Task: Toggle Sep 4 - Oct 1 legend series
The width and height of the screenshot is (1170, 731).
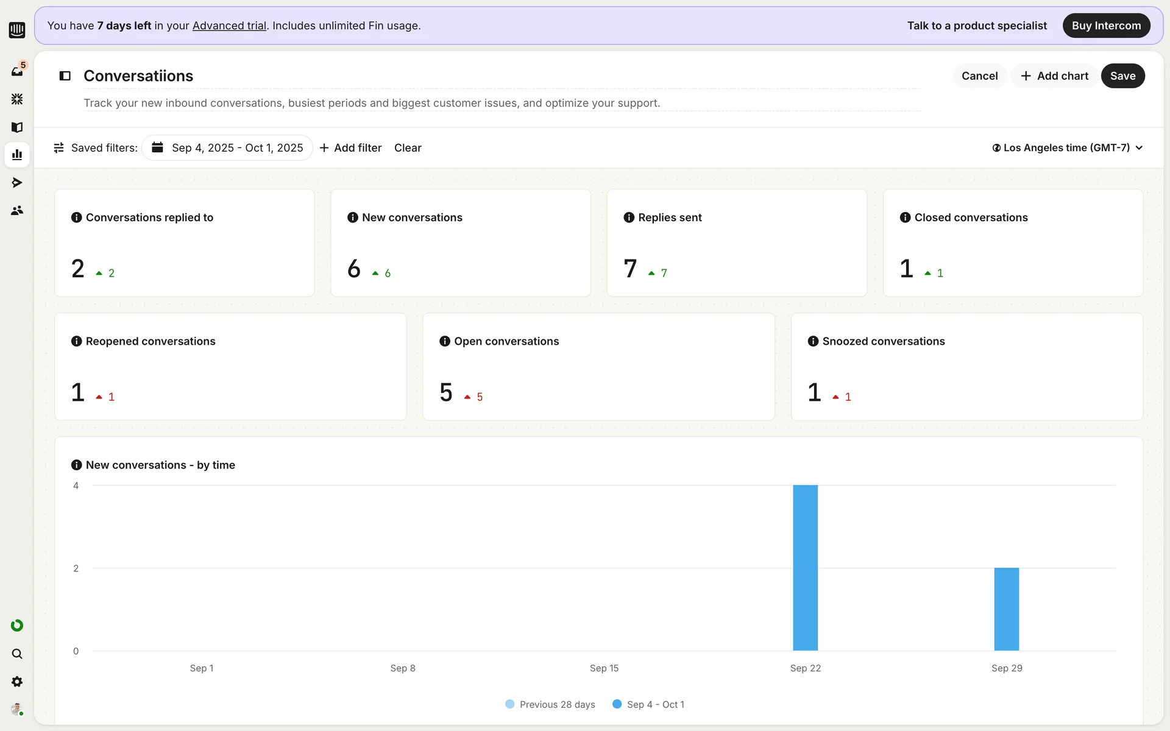Action: pos(648,704)
